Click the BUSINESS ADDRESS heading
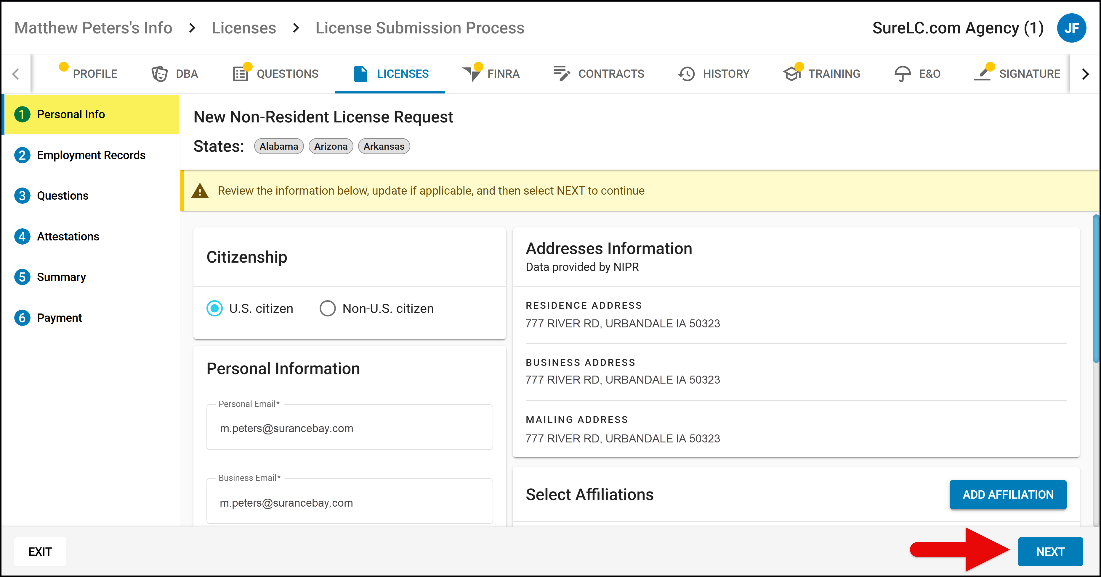The width and height of the screenshot is (1101, 577). [x=581, y=363]
